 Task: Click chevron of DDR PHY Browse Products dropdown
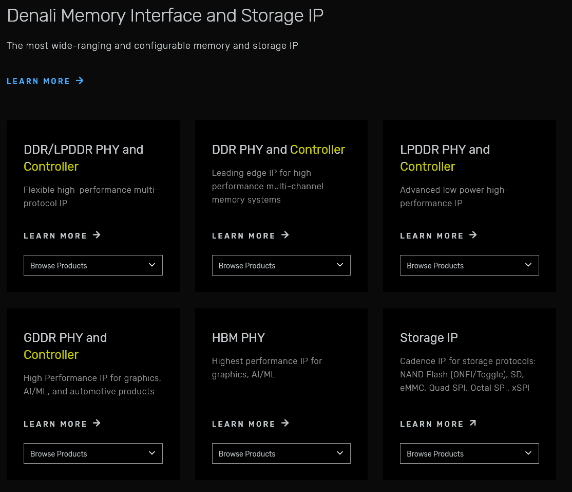click(340, 265)
